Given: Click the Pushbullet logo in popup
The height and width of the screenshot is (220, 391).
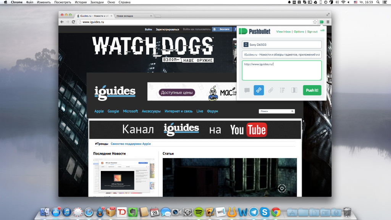Looking at the screenshot, I should pyautogui.click(x=254, y=31).
